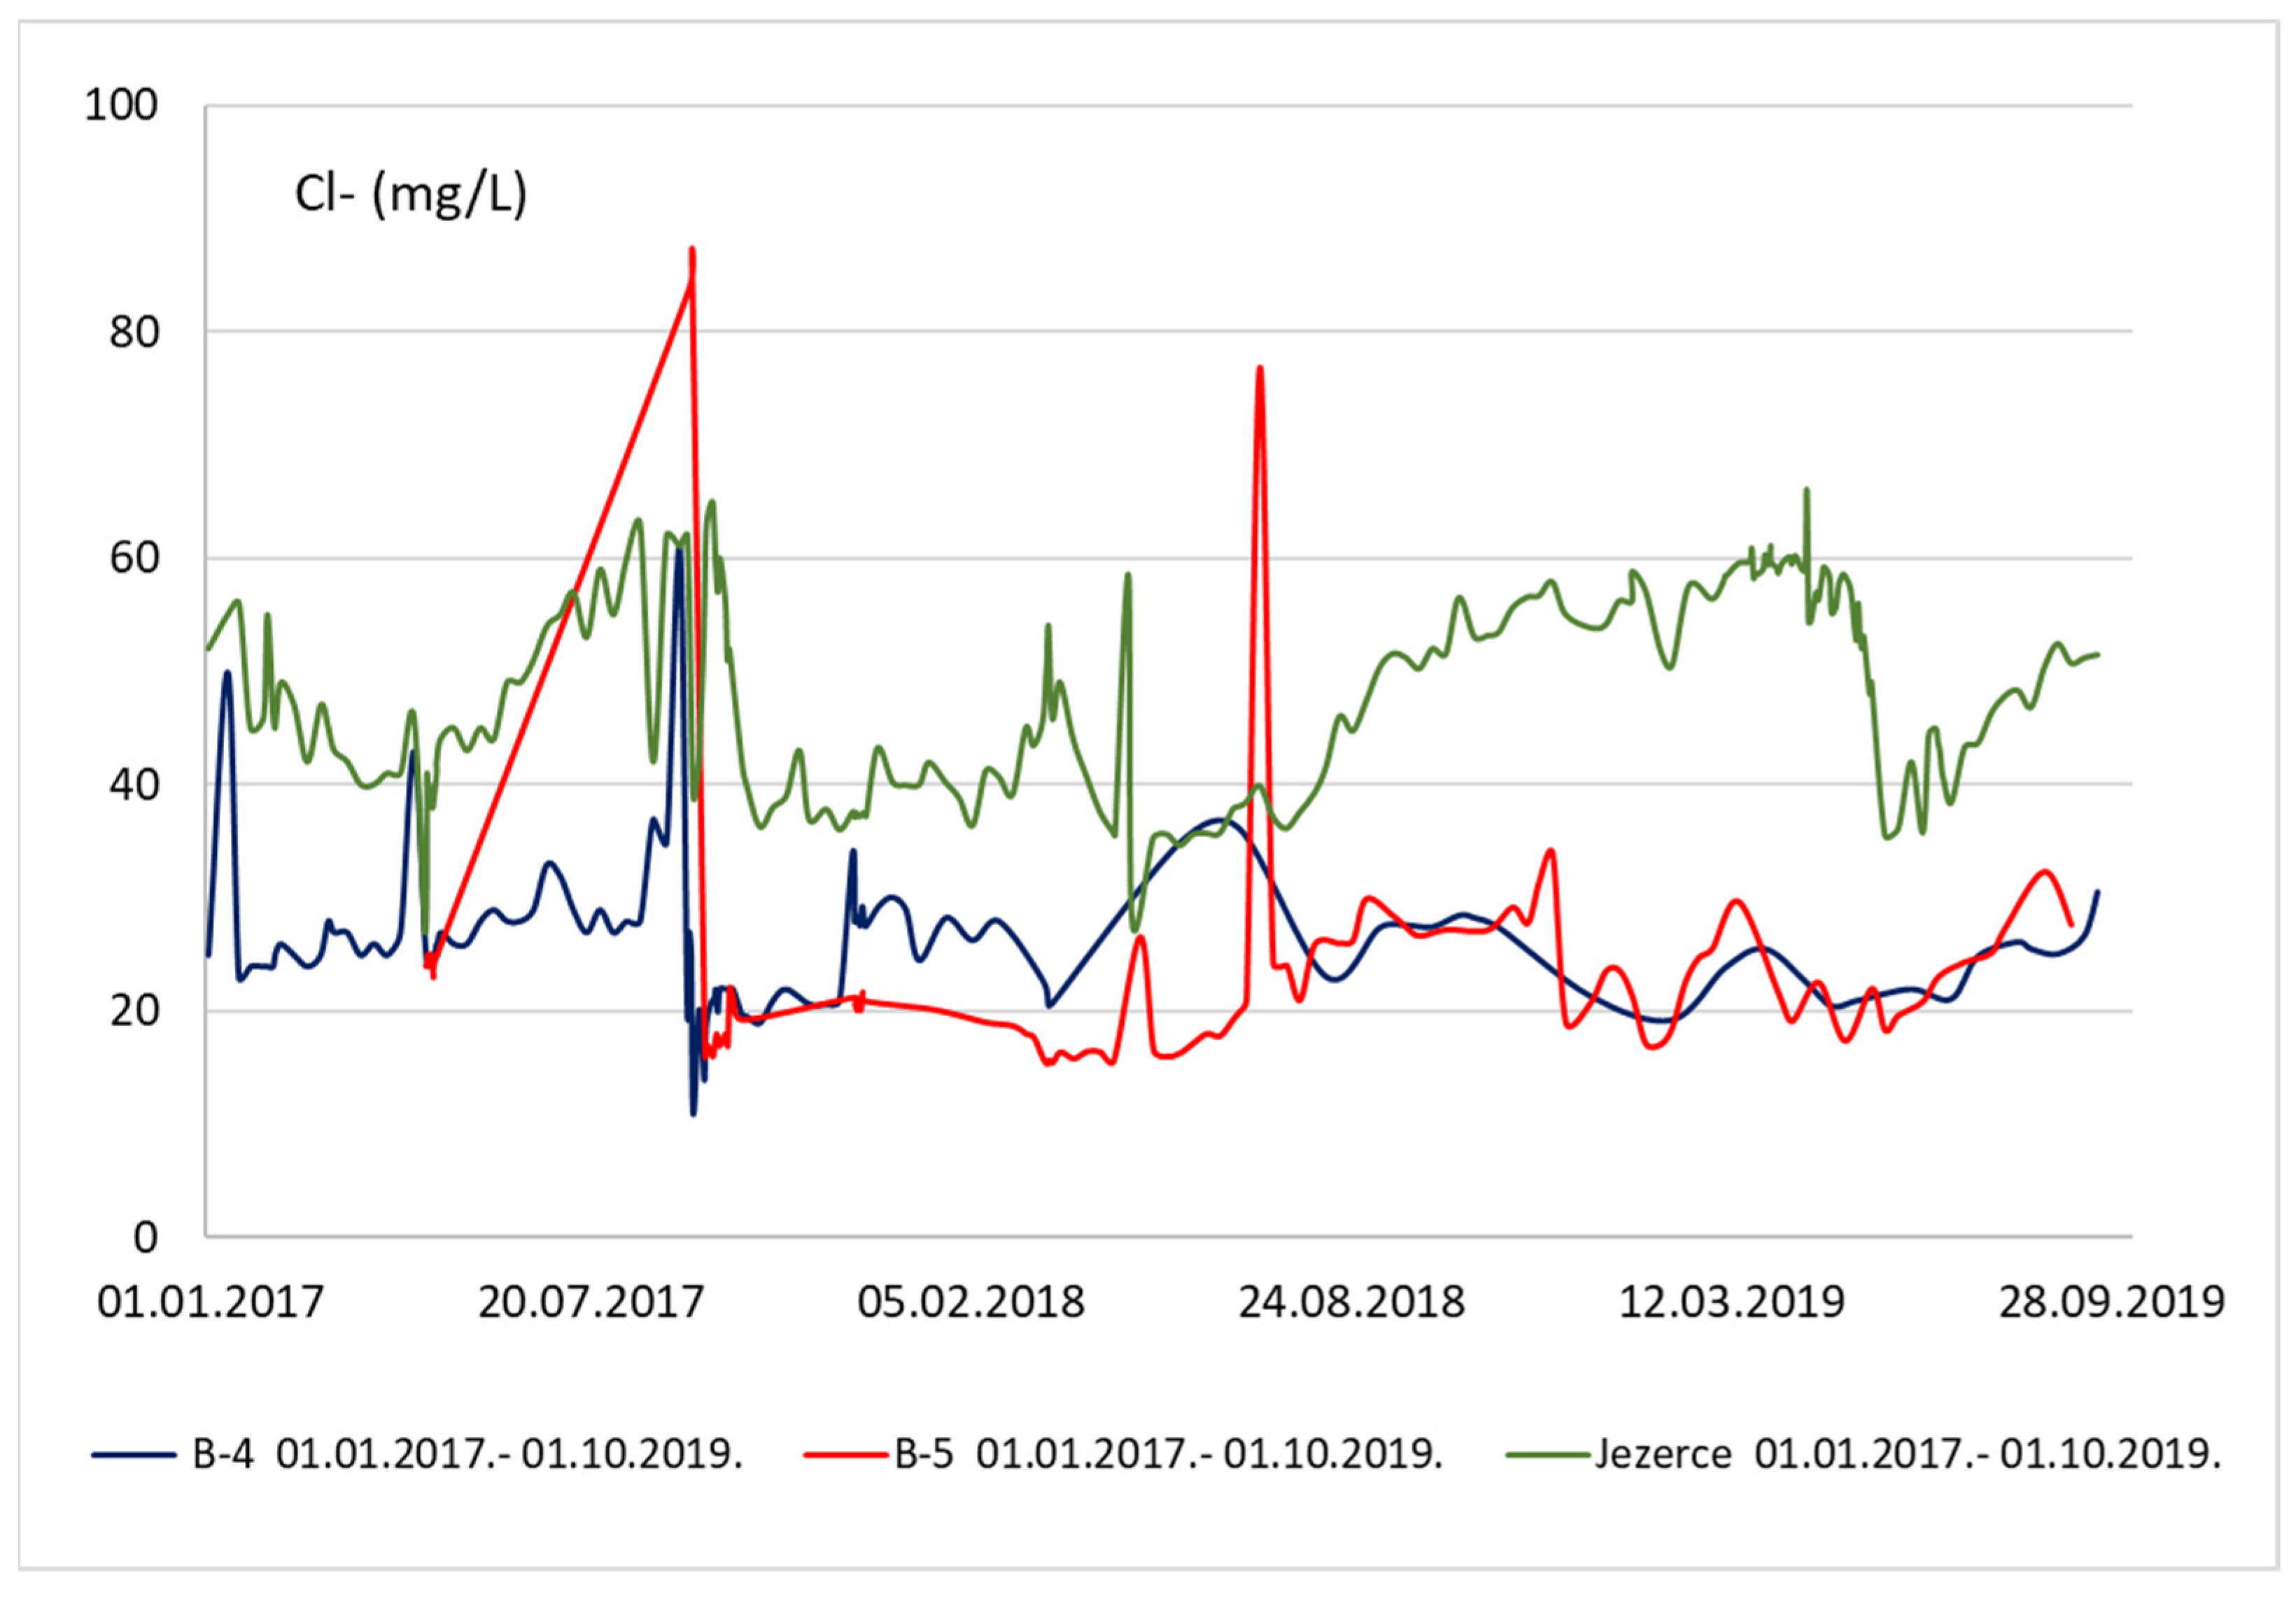Click the Cl- (mg/L) axis title
Image resolution: width=2296 pixels, height=1597 pixels.
410,194
